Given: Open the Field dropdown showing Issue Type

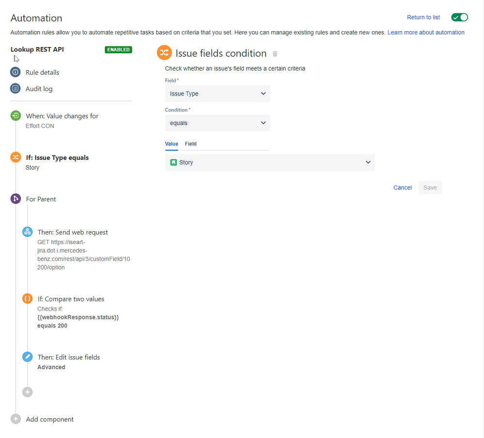Looking at the screenshot, I should pos(218,94).
